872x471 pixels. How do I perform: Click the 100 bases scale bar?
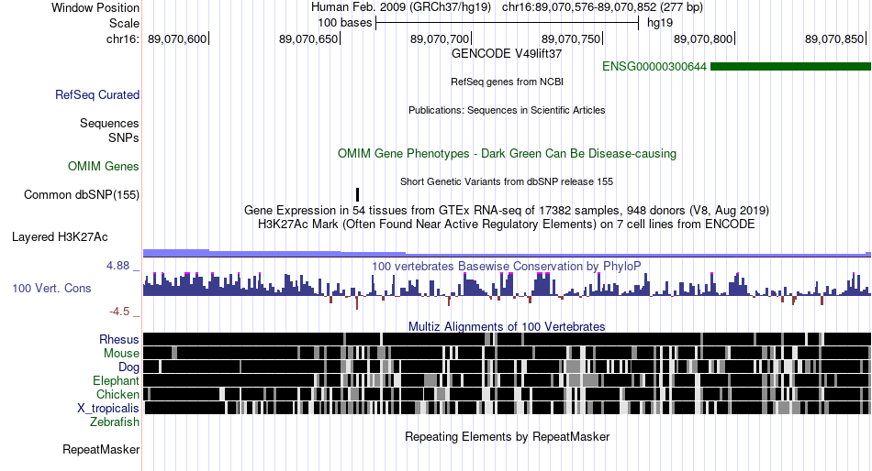pyautogui.click(x=508, y=23)
